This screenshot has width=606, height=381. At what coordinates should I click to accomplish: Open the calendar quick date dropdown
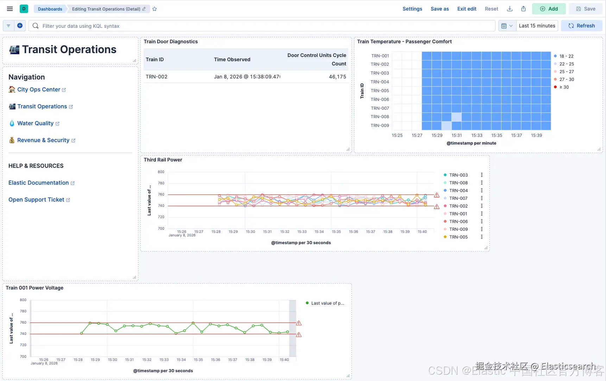coord(507,26)
